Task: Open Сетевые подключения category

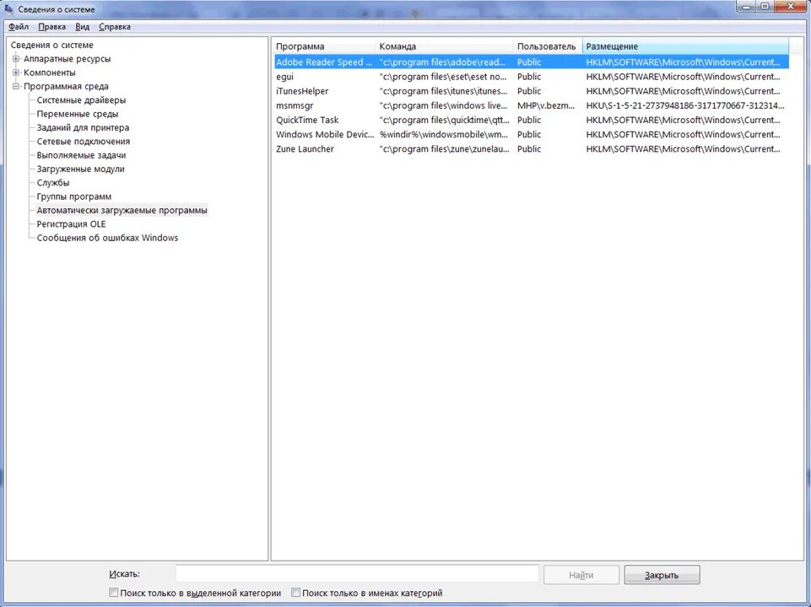Action: coord(84,142)
